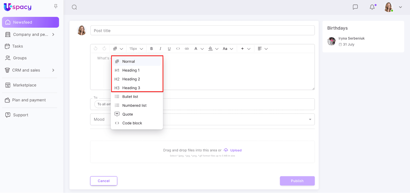Open the text highlight color picker

pyautogui.click(x=213, y=49)
